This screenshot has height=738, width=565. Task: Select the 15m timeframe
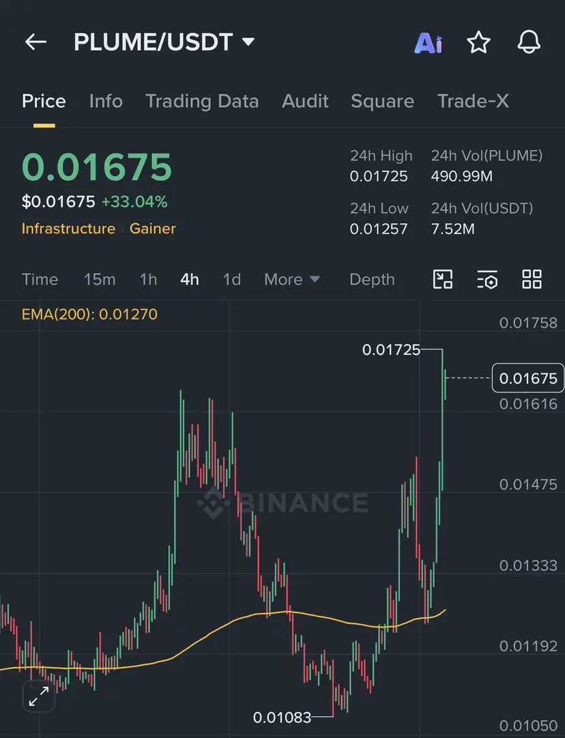(100, 279)
